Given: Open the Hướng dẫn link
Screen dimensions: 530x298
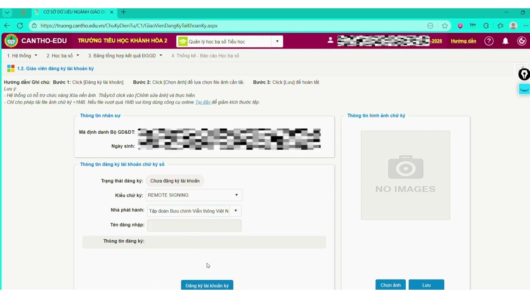Looking at the screenshot, I should pyautogui.click(x=463, y=41).
